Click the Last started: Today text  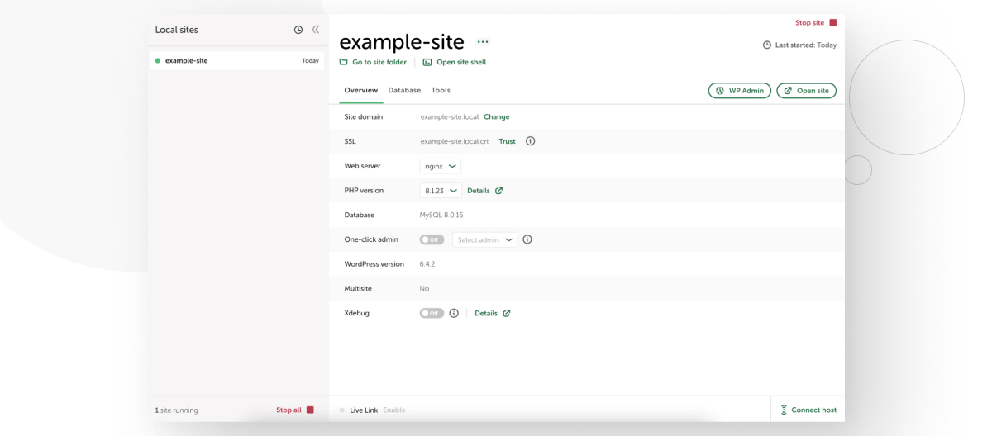(x=805, y=45)
